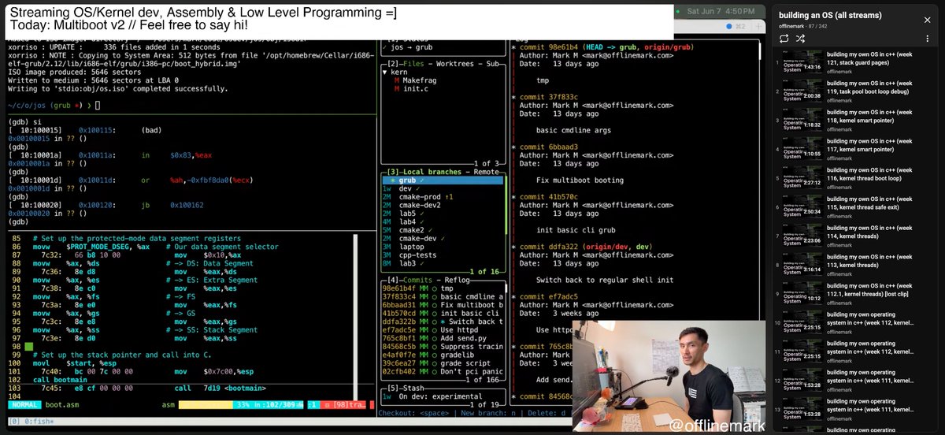Select the laptop branch
Image resolution: width=945 pixels, height=435 pixels.
(x=442, y=247)
